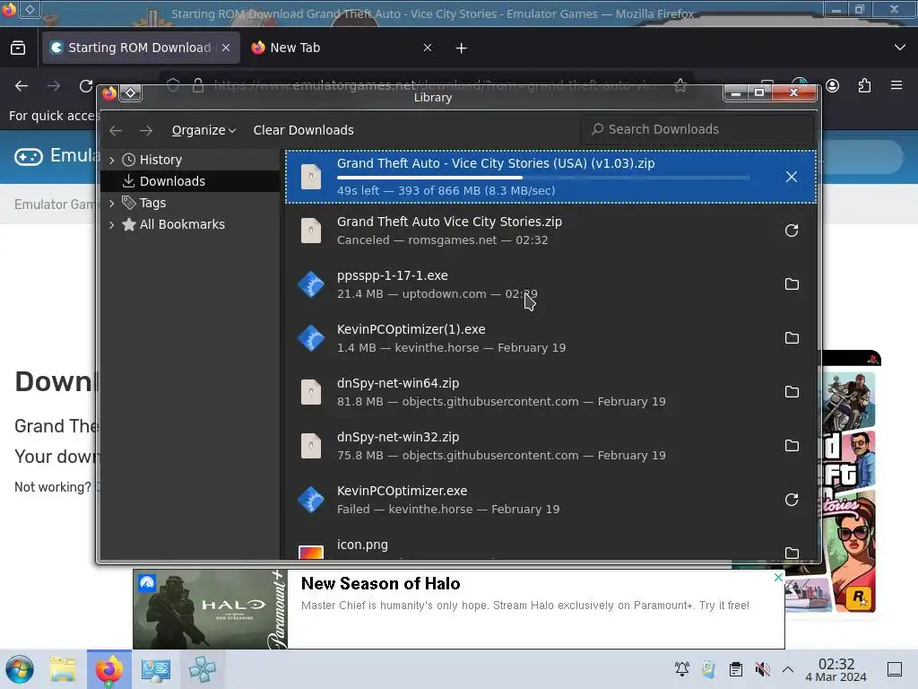Select the dnSpy-net-win64.zip download entry
Screen dimensions: 918x689
[550, 392]
